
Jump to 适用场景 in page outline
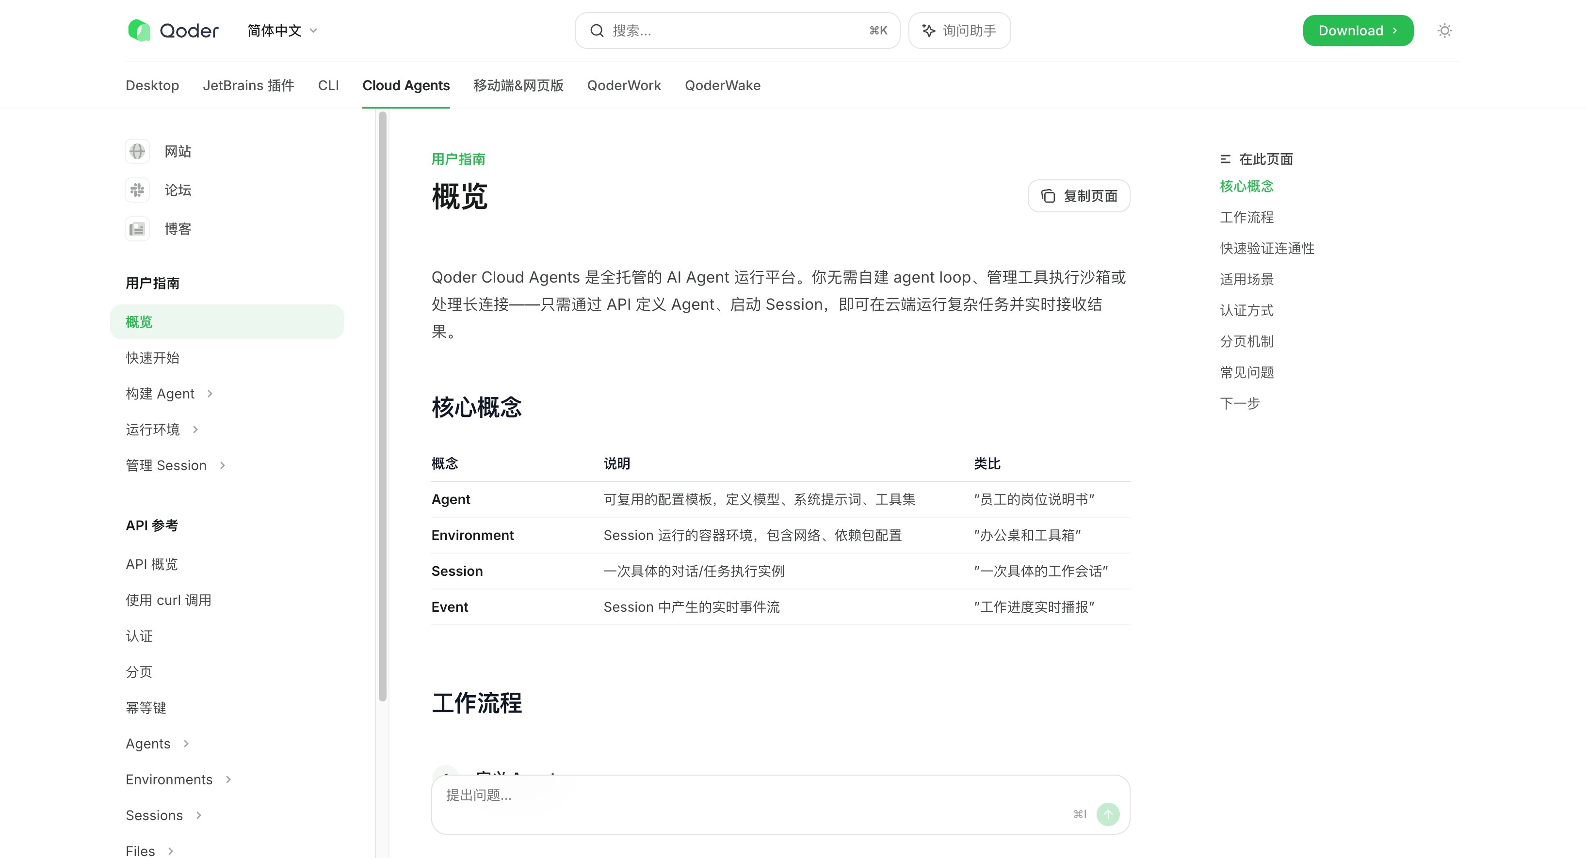[x=1247, y=279]
